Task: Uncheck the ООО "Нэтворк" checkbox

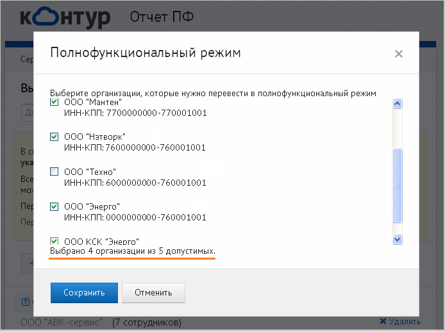Action: point(54,137)
